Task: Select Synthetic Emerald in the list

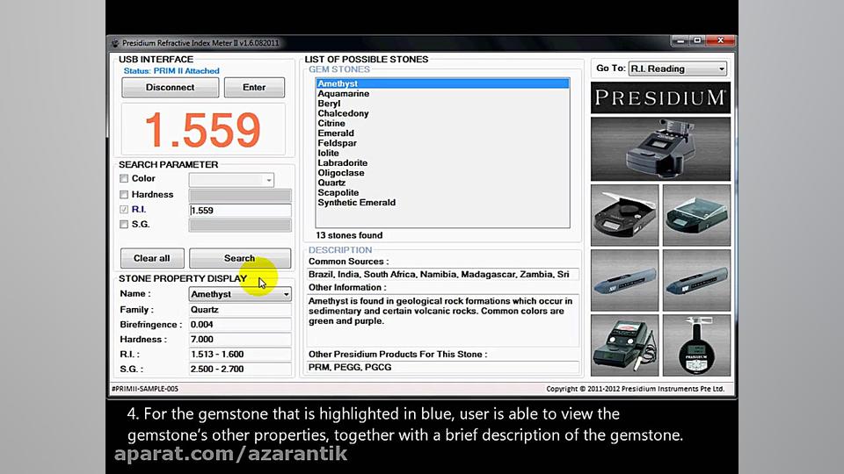Action: click(x=442, y=203)
